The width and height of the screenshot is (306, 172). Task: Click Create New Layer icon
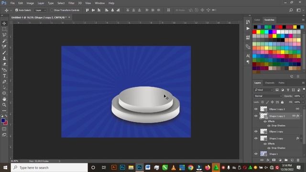(292, 160)
